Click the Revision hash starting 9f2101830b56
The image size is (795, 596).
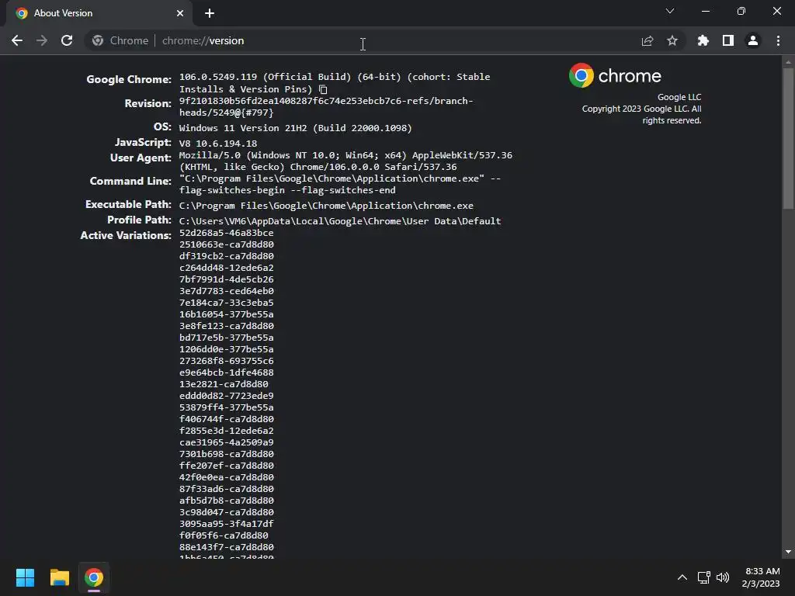[326, 107]
